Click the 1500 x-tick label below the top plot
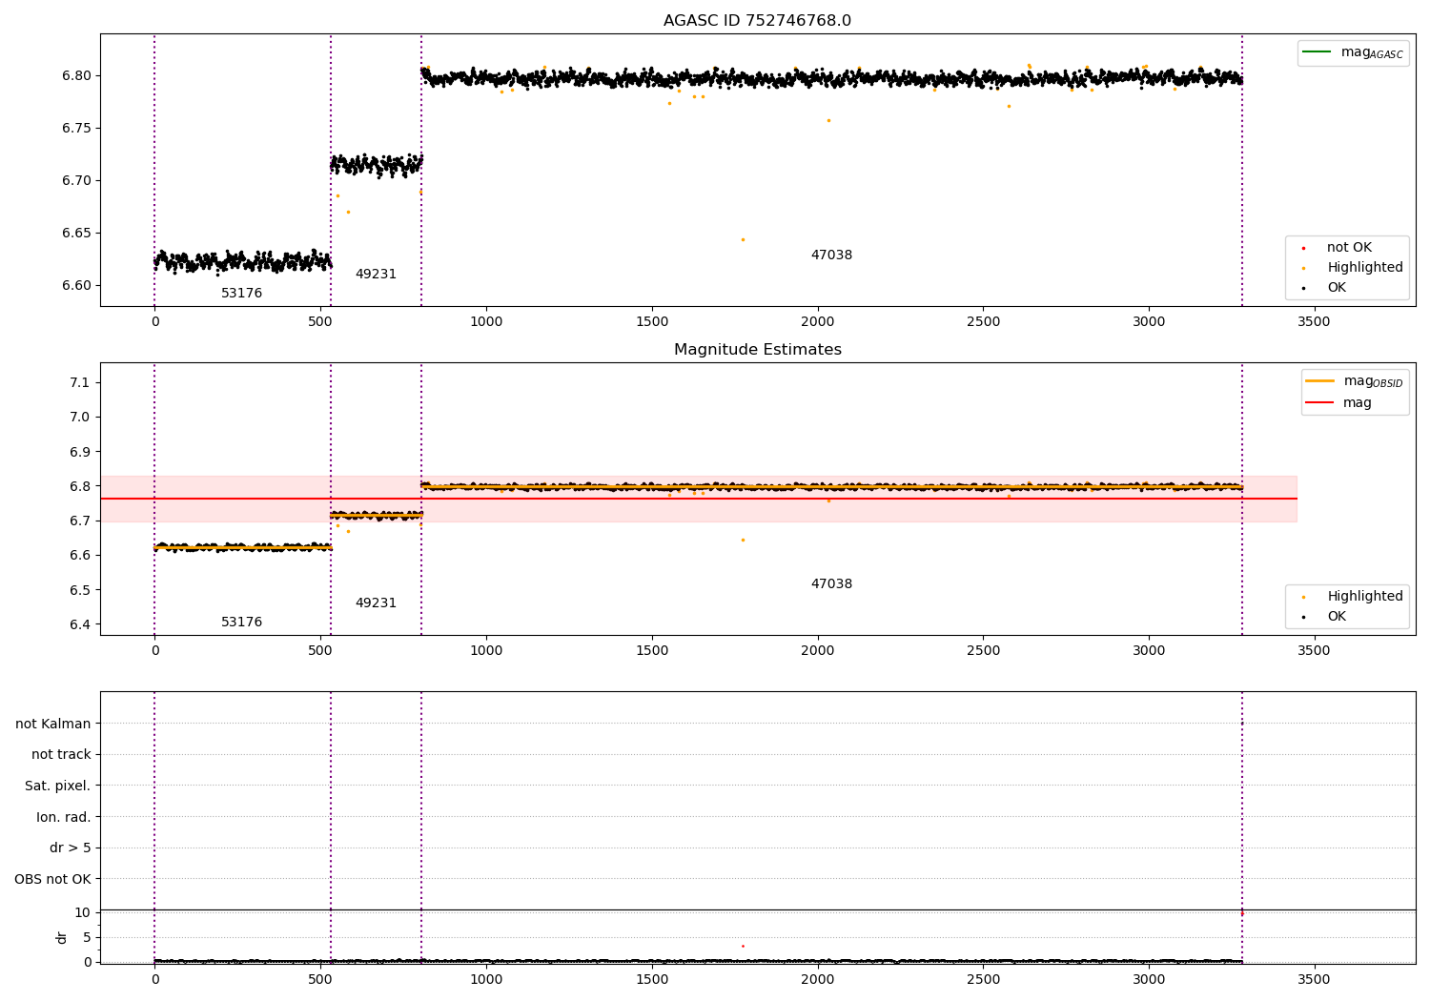This screenshot has width=1430, height=1001. [652, 322]
